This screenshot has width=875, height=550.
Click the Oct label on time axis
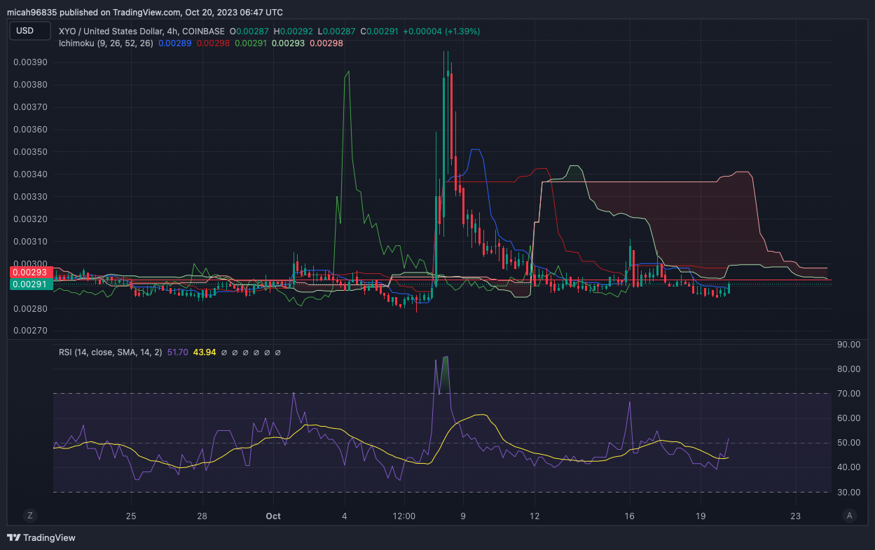[x=273, y=516]
